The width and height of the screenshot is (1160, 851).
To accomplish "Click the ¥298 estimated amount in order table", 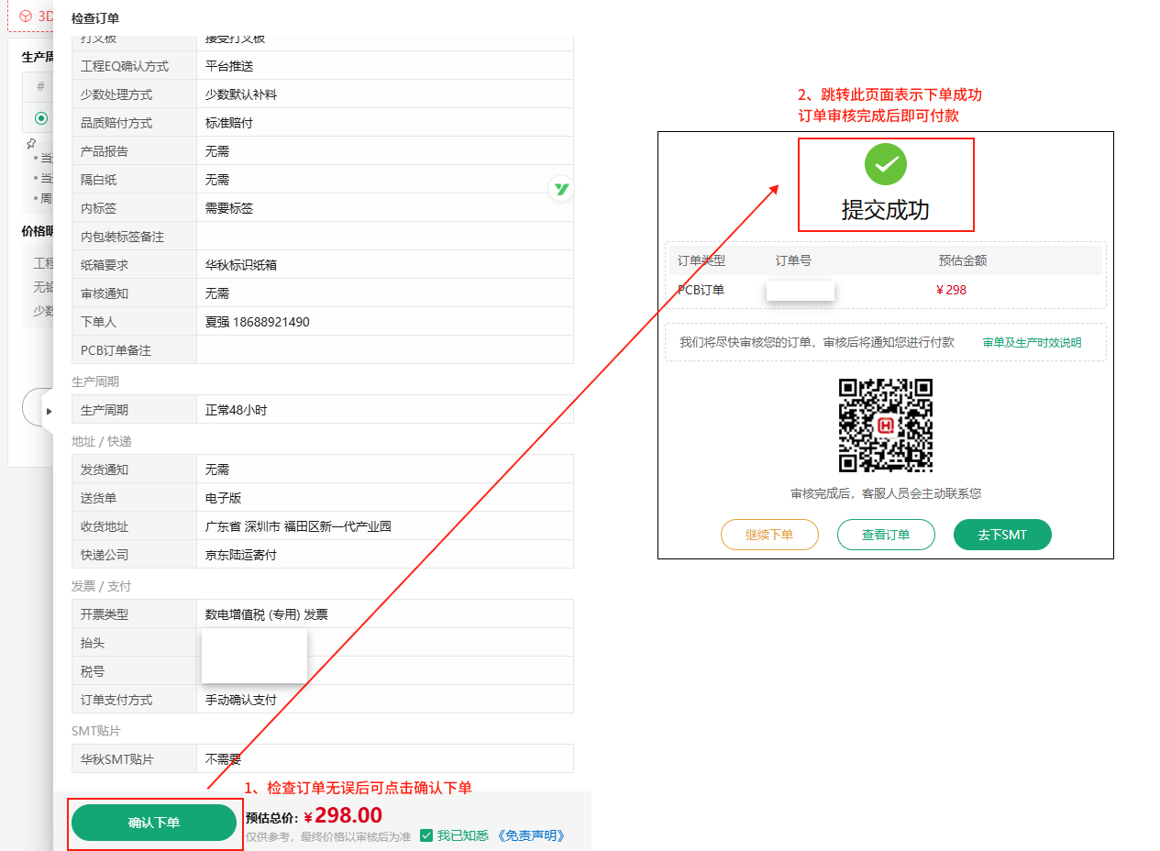I will tap(951, 290).
